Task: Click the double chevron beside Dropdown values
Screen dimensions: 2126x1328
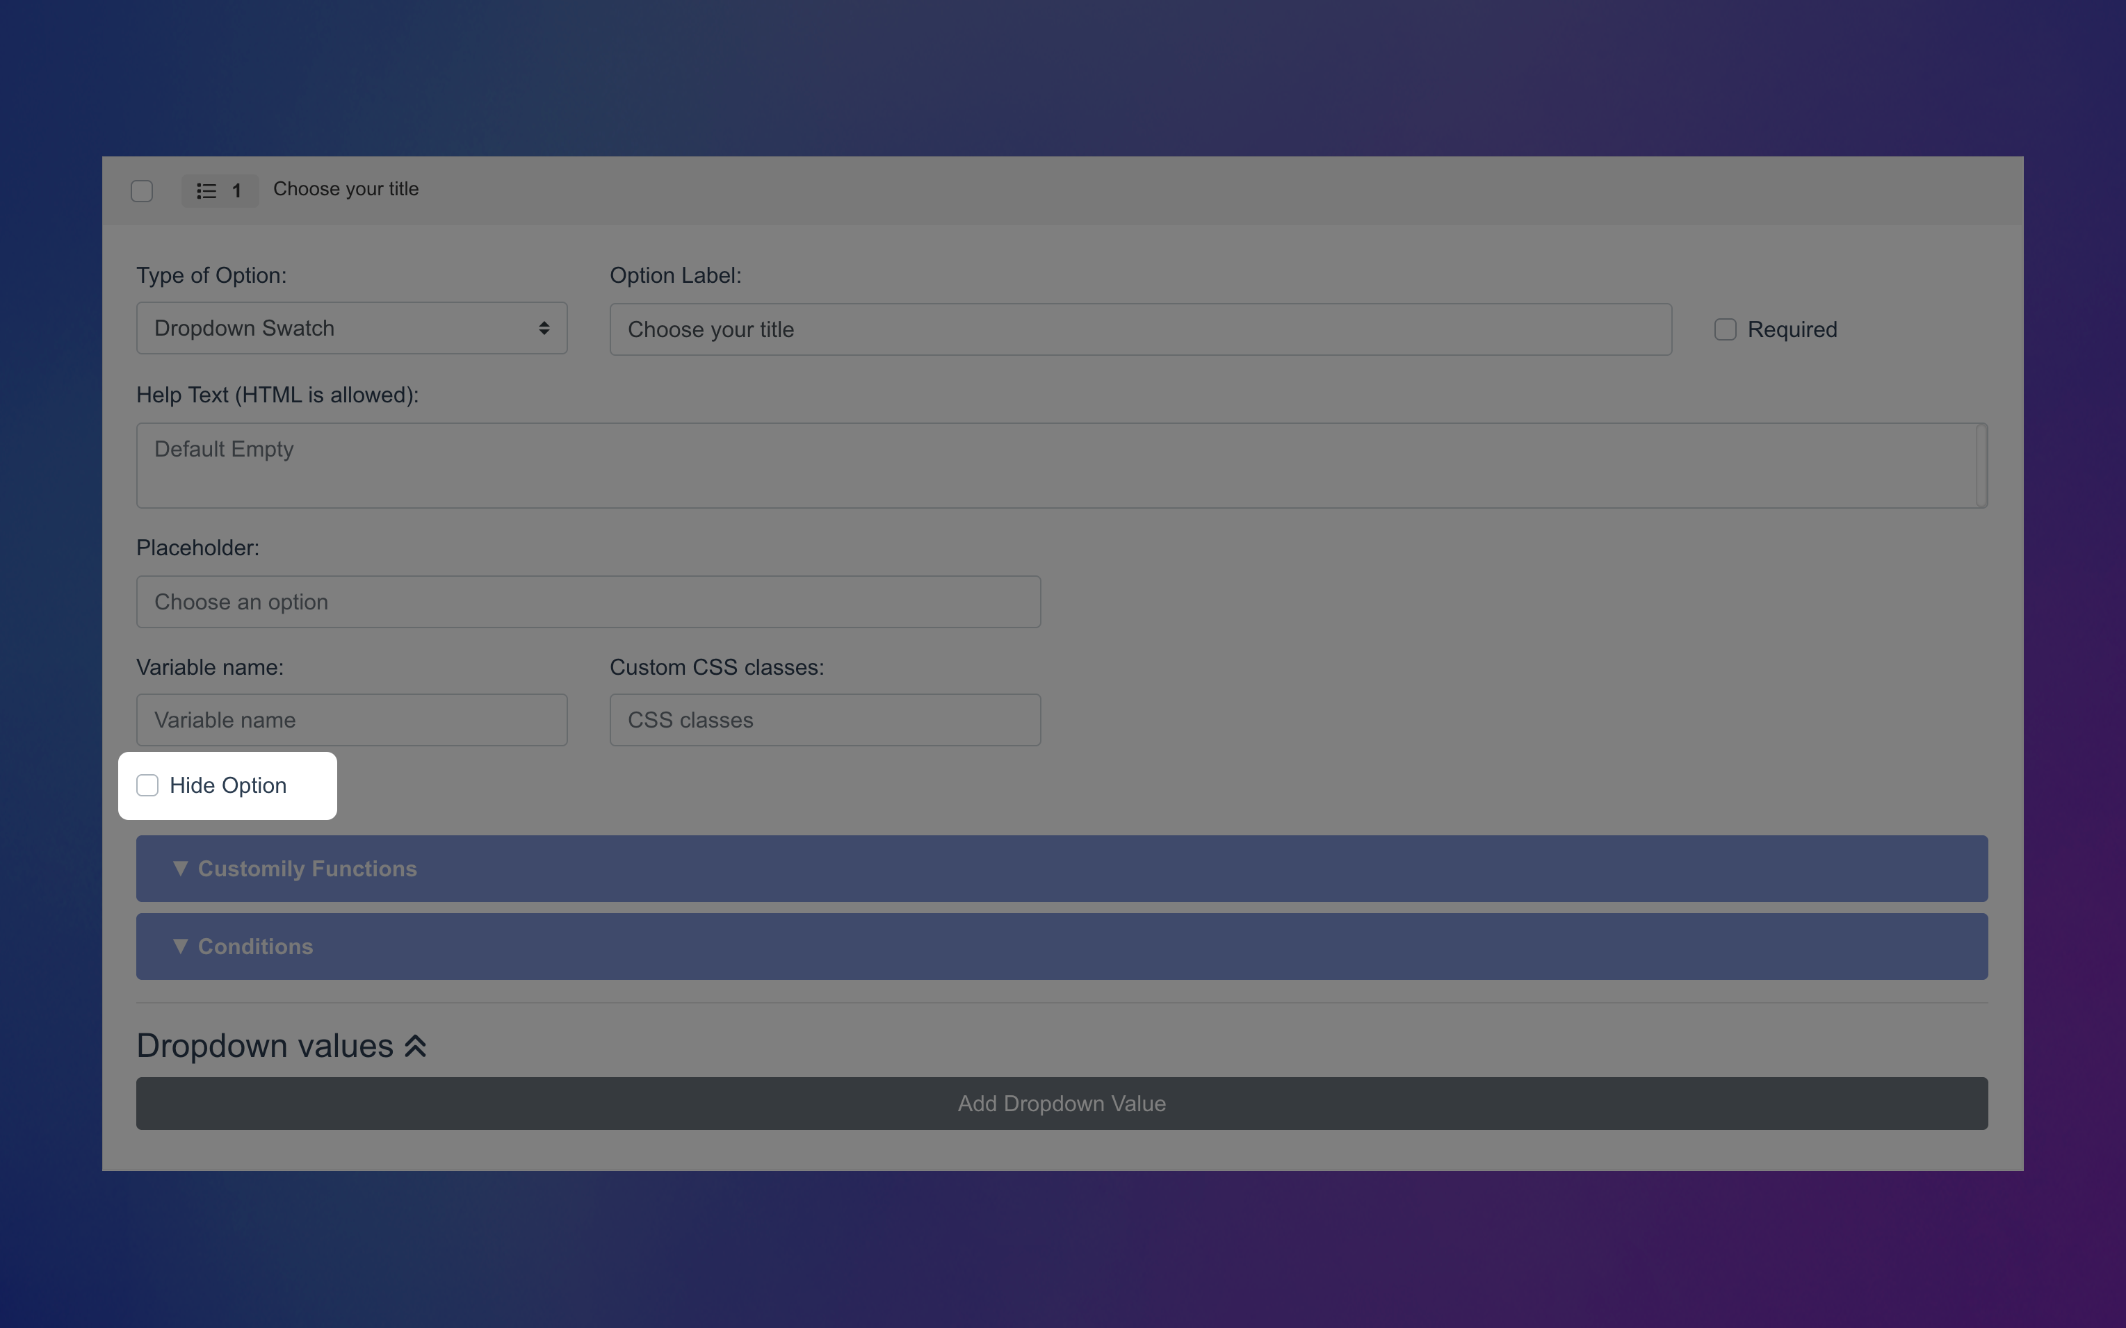Action: pos(416,1046)
